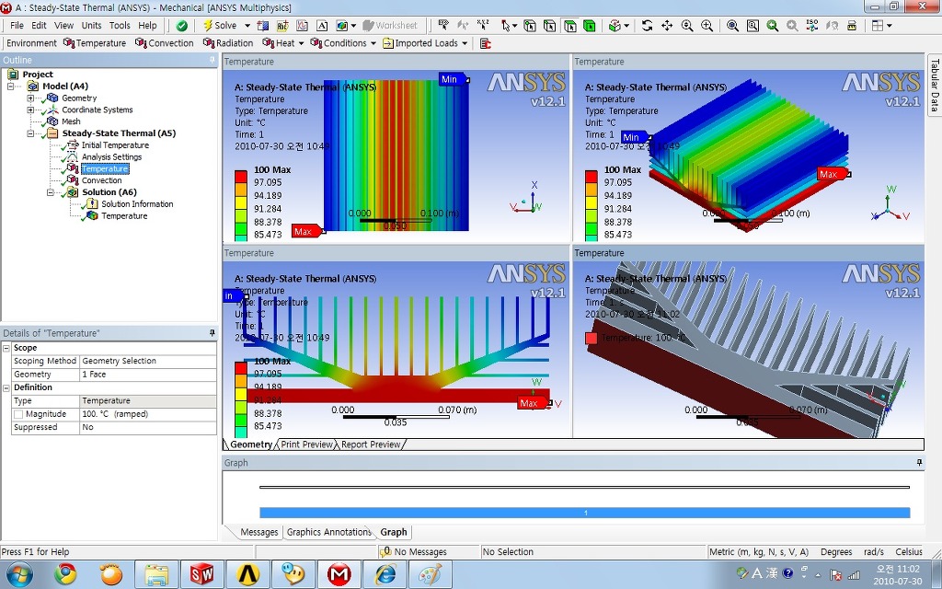Viewport: 942px width, 589px height.
Task: Open the Help menu
Action: pos(147,25)
